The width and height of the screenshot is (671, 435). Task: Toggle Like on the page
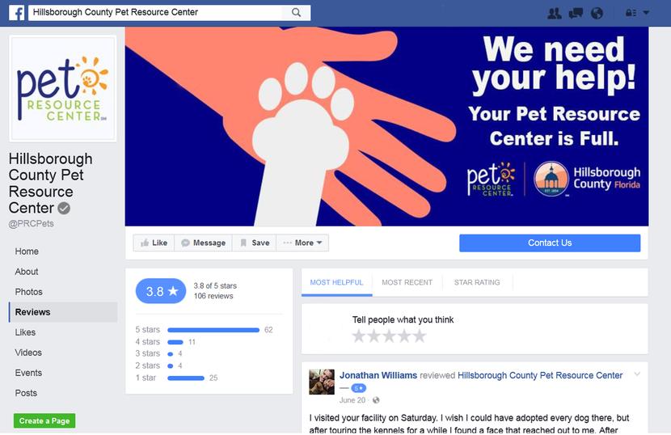click(x=154, y=243)
